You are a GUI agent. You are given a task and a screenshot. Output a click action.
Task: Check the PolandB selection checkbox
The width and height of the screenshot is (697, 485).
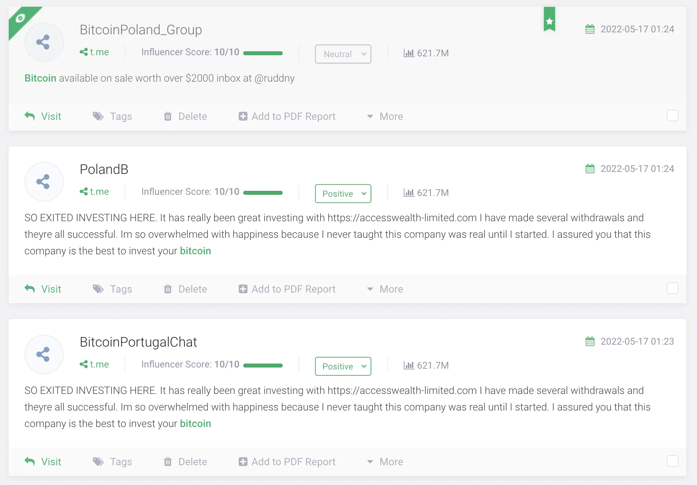point(672,288)
